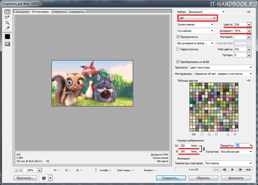This screenshot has width=258, height=185.
Task: Go to last animation frame
Action: [x=249, y=170]
